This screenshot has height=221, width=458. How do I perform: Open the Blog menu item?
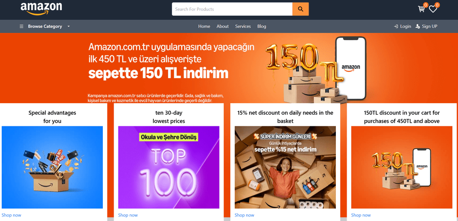pyautogui.click(x=262, y=26)
